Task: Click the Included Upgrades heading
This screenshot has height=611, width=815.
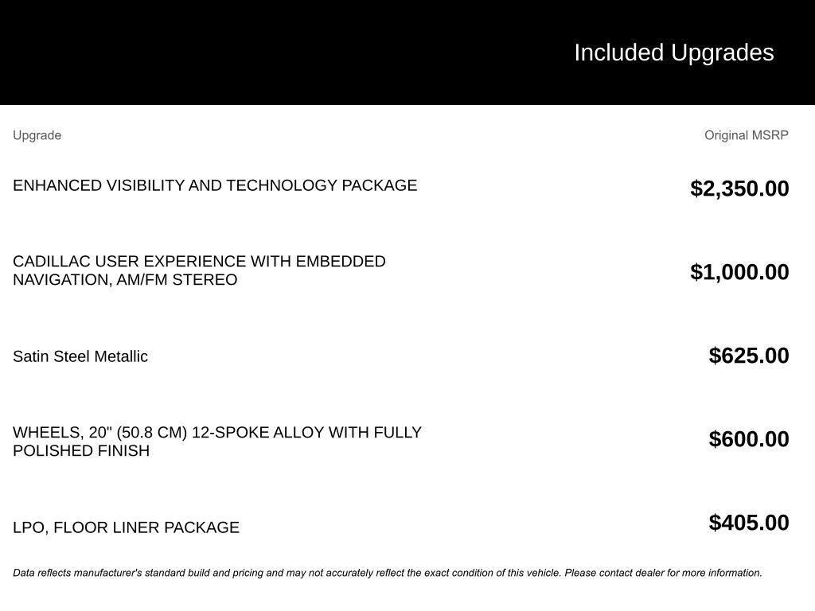Action: (673, 53)
